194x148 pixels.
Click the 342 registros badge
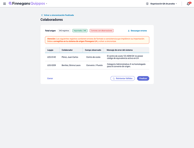point(64,30)
